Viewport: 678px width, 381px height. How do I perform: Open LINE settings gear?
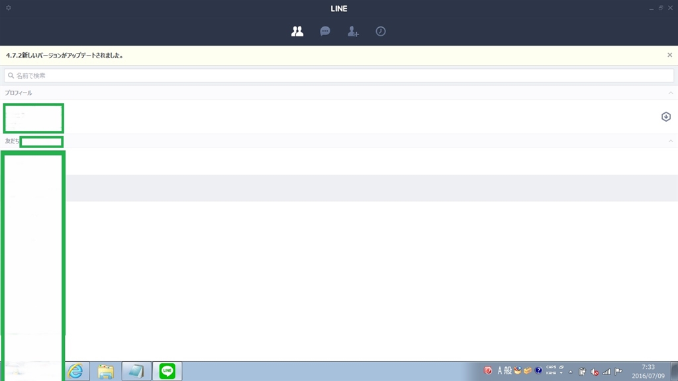click(9, 8)
